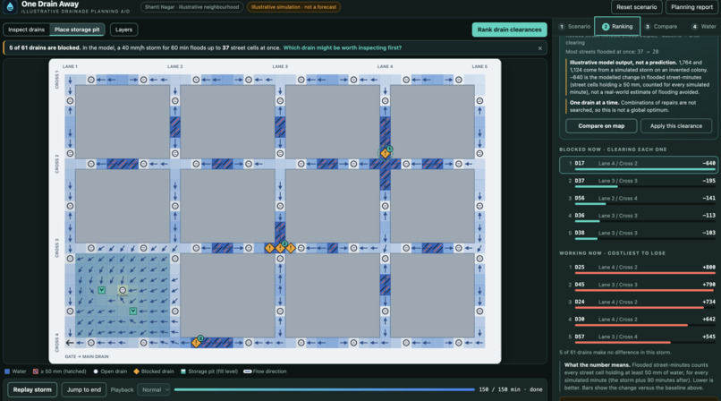Select the blocked drain marked with badge 1
Image resolution: width=721 pixels, height=401 pixels.
point(386,153)
